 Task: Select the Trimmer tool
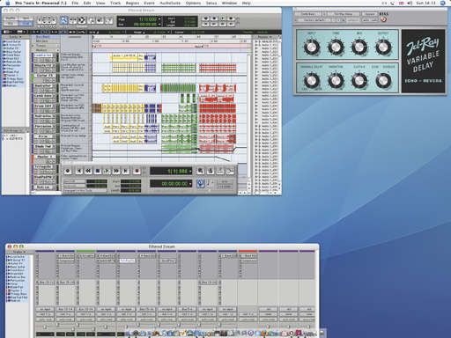(73, 20)
